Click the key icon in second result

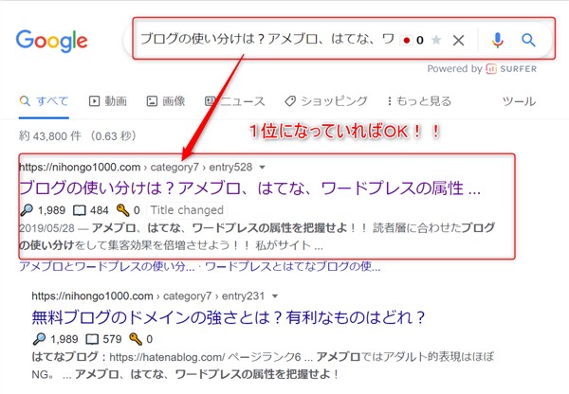click(x=136, y=339)
